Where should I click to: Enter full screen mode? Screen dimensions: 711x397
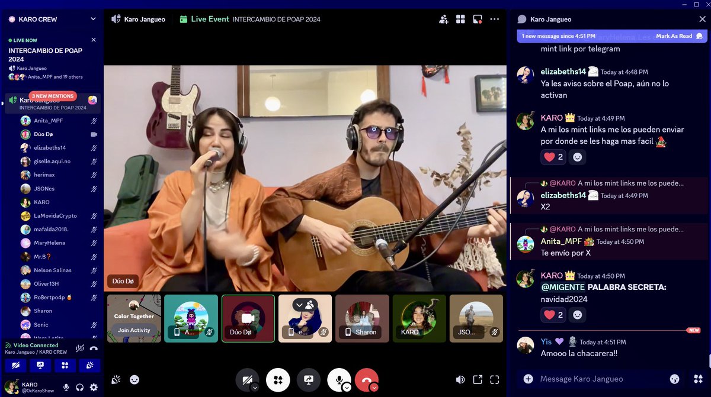(495, 380)
